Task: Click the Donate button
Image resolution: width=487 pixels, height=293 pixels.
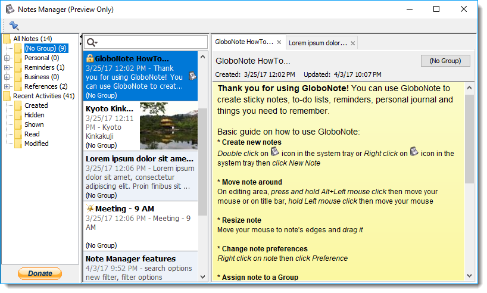Action: (40, 273)
